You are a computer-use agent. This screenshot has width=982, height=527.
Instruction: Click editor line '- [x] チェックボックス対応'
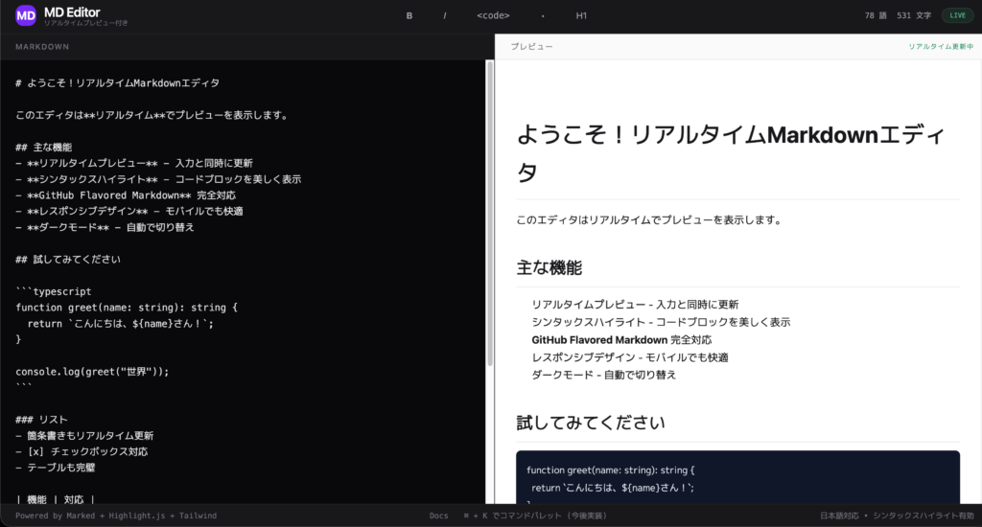point(82,452)
